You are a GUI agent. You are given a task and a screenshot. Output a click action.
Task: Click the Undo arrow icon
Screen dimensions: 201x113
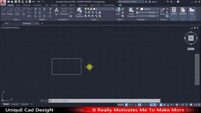point(34,2)
